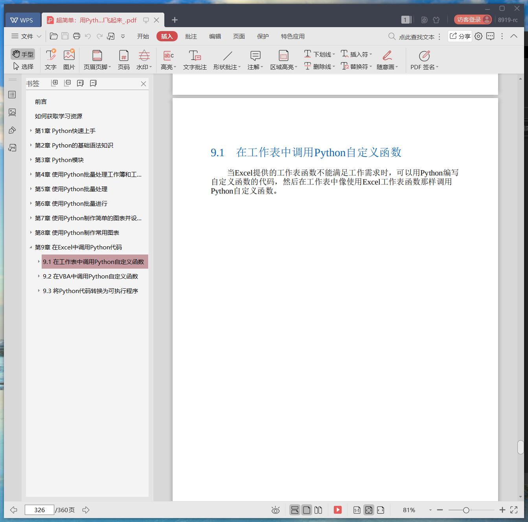Click the insert caret tool (插入符)

[x=356, y=54]
